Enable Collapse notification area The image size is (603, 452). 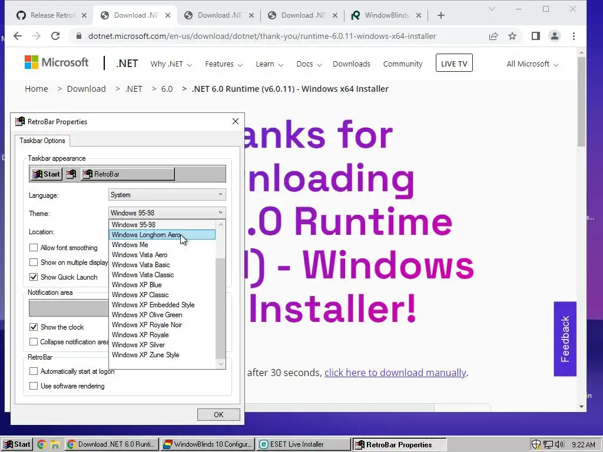(x=34, y=342)
